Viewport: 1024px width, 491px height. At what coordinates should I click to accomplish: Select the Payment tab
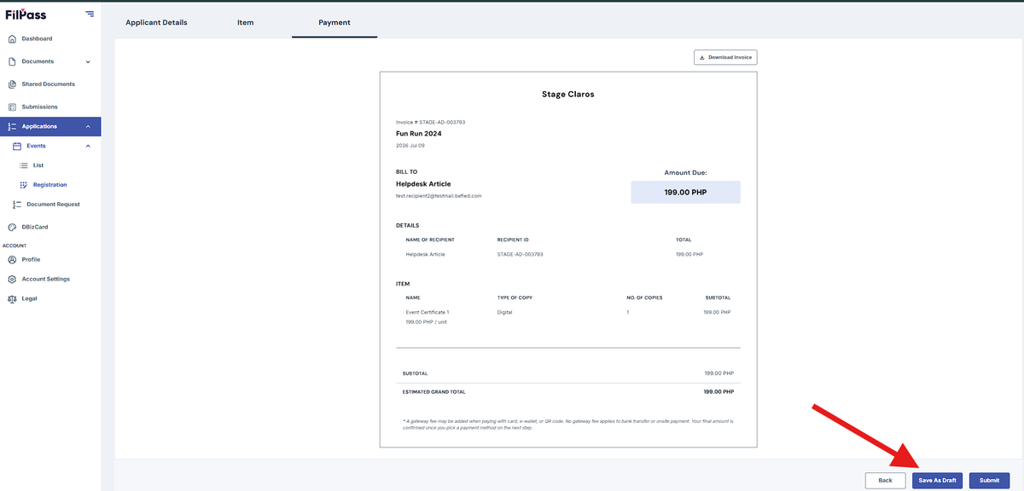pyautogui.click(x=335, y=22)
